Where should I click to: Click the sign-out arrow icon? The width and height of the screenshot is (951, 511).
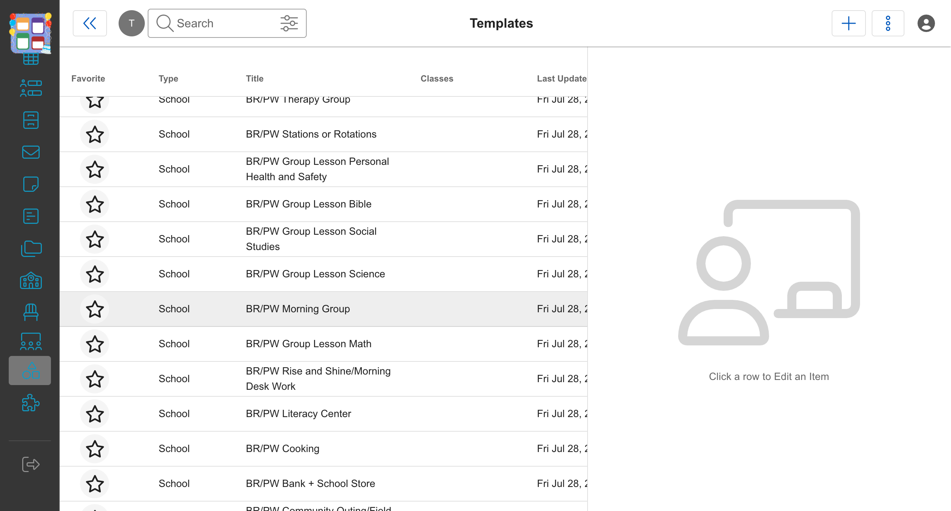pyautogui.click(x=31, y=464)
